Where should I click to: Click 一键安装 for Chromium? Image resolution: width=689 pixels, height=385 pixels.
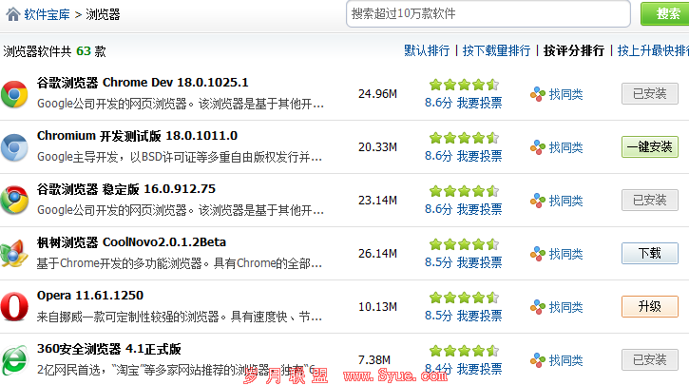(x=650, y=146)
